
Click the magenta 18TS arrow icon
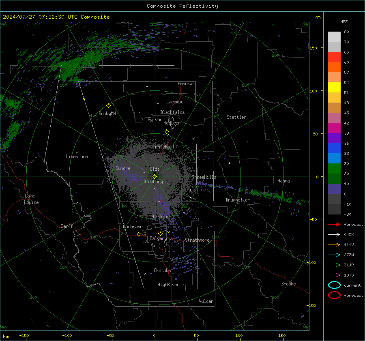334,275
